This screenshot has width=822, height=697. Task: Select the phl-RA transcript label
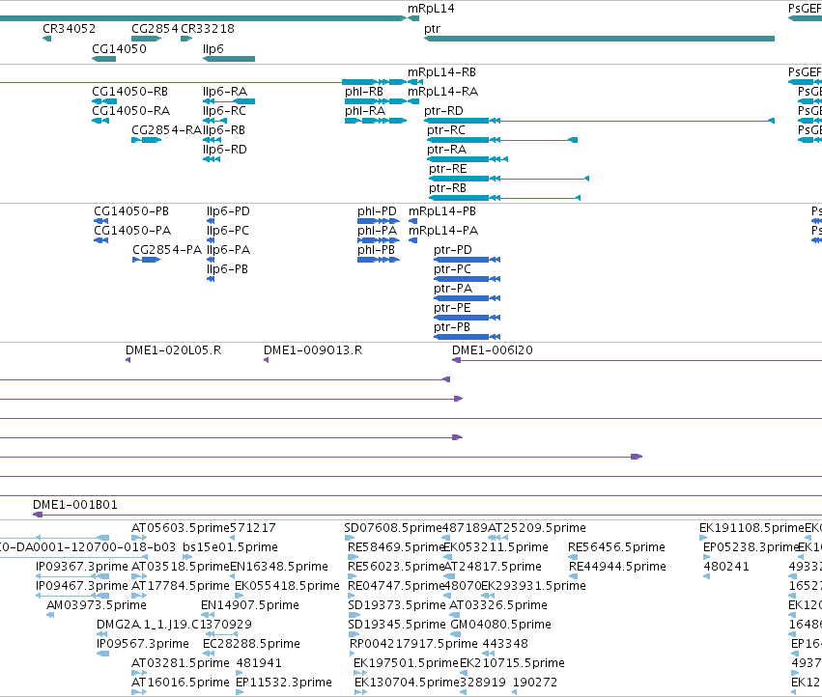tap(365, 111)
